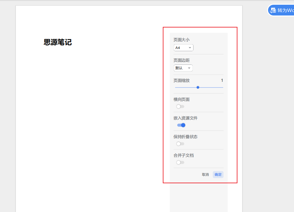Image resolution: width=294 pixels, height=212 pixels.
Task: Open the 页面大小 A4 dropdown
Action: pos(183,48)
